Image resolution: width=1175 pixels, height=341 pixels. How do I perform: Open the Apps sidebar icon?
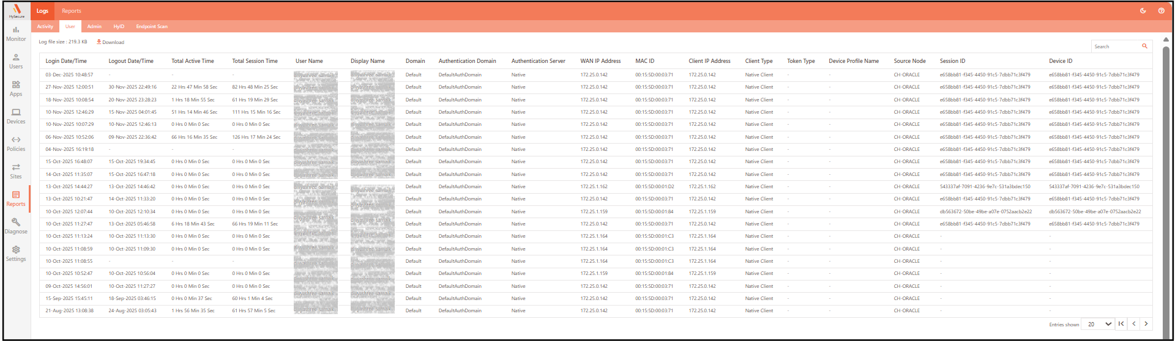16,88
